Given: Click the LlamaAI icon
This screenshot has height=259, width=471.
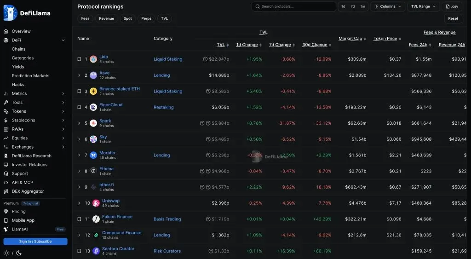Looking at the screenshot, I should [x=6, y=229].
